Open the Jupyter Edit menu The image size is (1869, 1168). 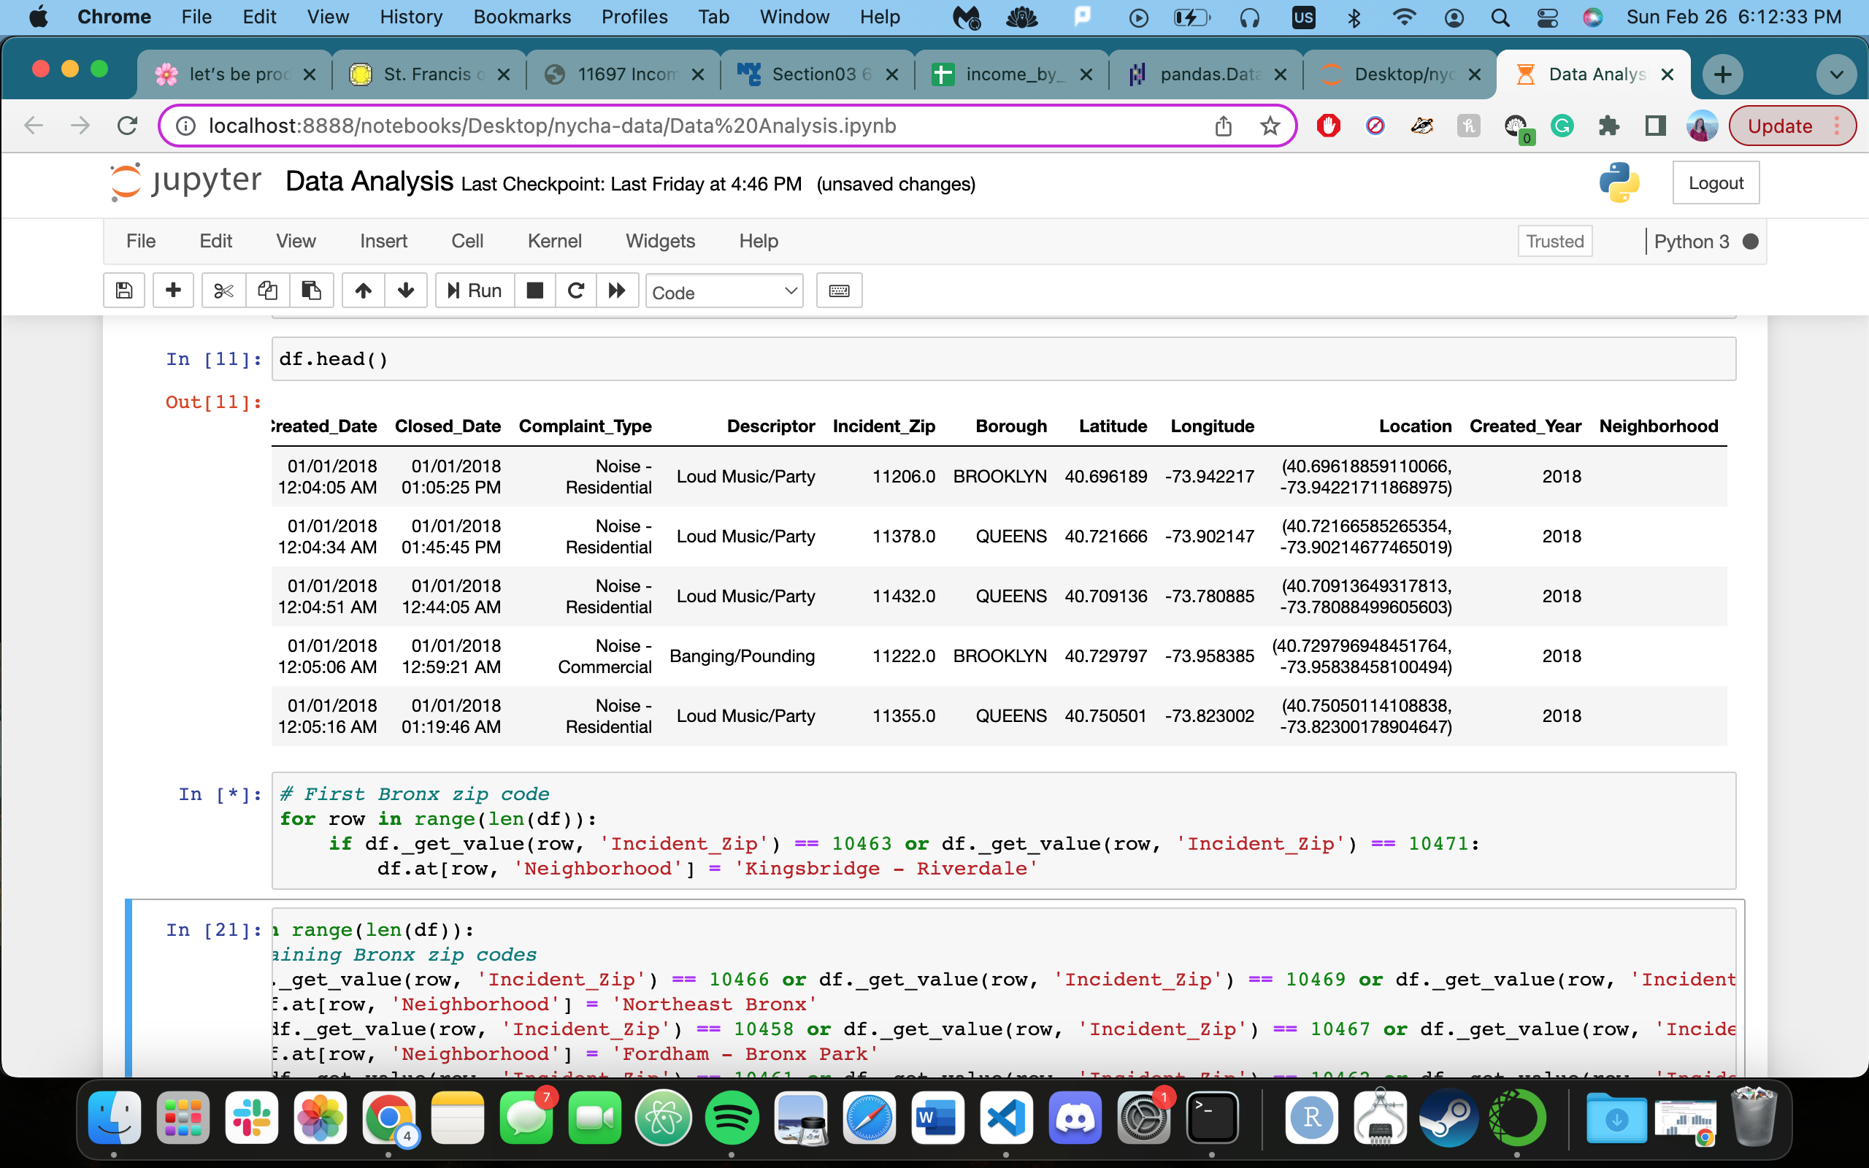point(215,241)
